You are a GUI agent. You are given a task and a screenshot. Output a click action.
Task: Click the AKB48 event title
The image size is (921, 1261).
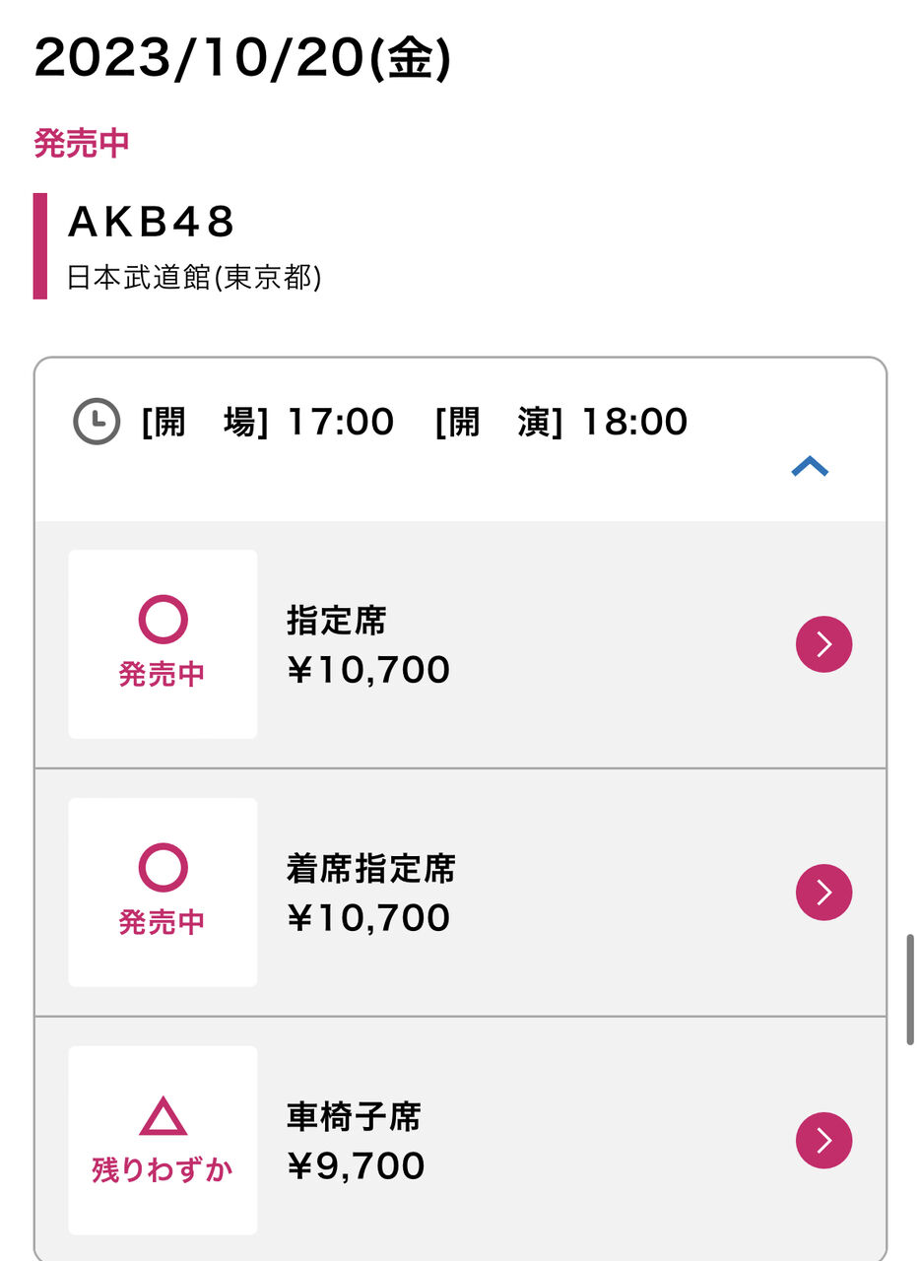click(x=152, y=223)
